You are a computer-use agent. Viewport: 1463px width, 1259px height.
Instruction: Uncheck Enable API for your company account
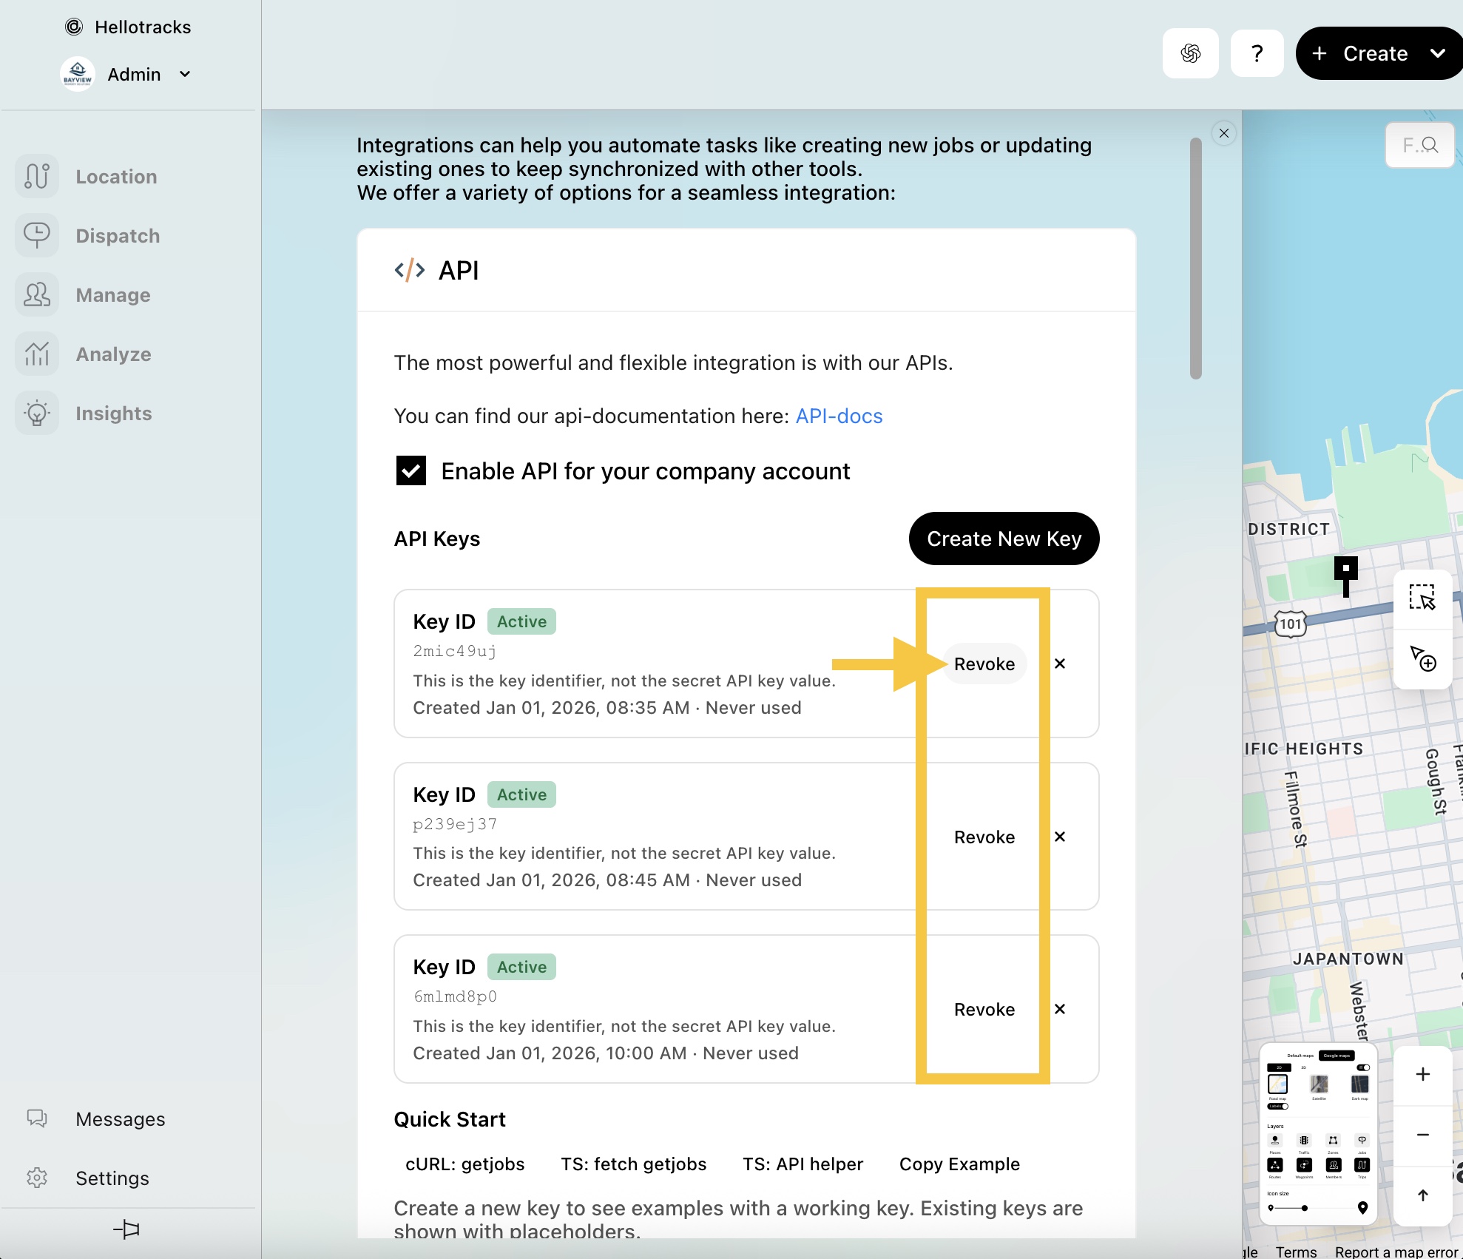(411, 470)
